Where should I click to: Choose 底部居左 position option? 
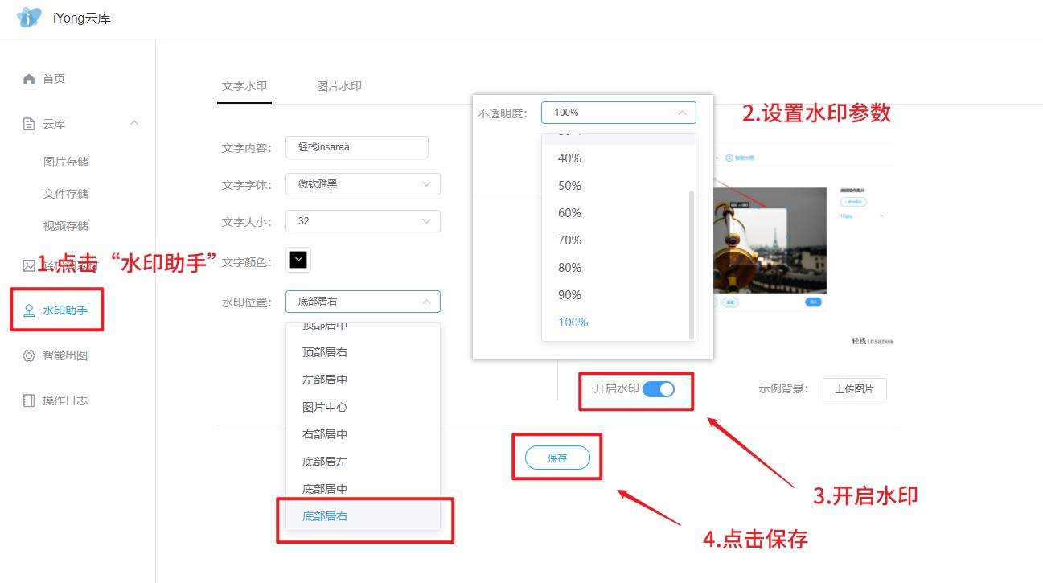pos(363,462)
